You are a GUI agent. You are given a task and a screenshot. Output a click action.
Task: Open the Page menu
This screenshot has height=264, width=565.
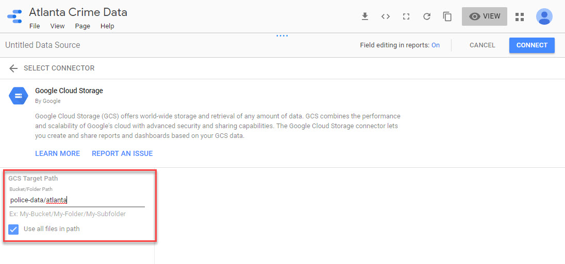82,26
